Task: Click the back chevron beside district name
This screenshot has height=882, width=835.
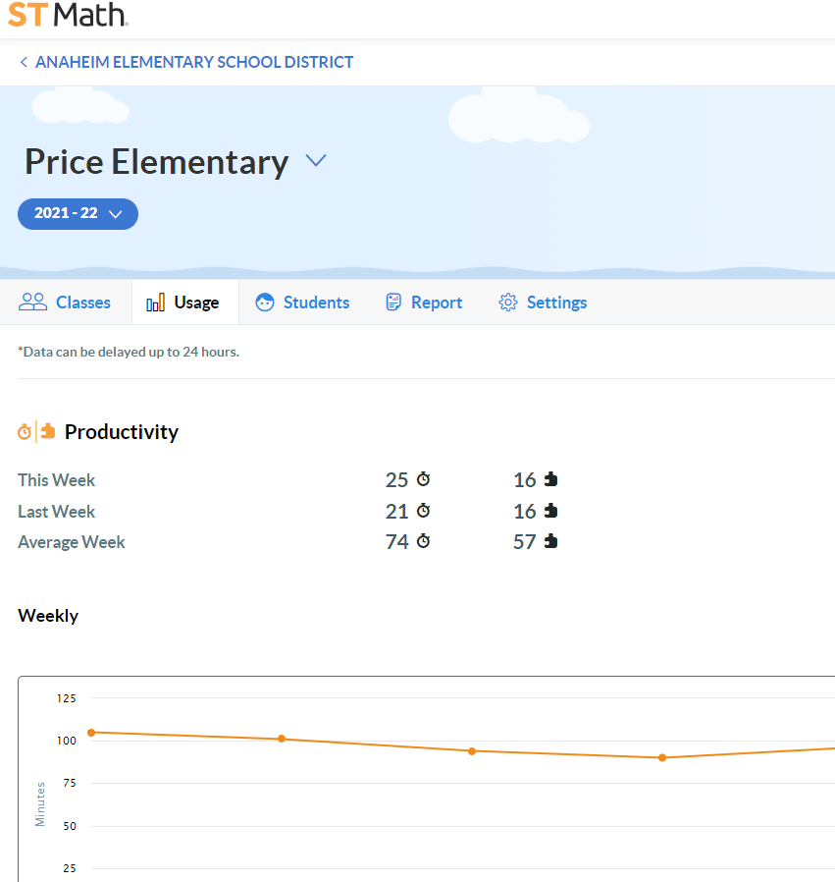Action: [24, 62]
